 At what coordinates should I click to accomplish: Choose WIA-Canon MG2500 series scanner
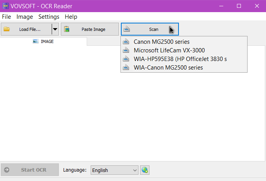184,67
